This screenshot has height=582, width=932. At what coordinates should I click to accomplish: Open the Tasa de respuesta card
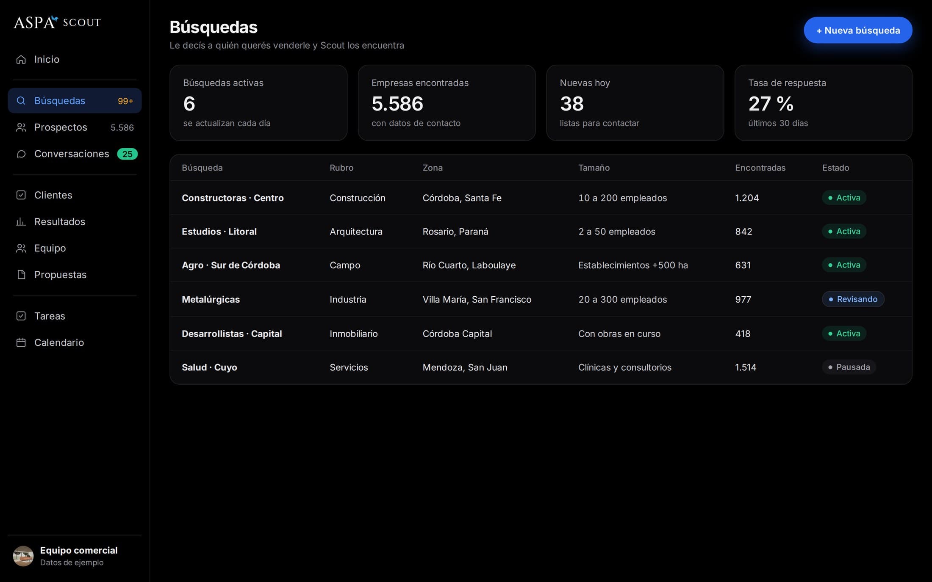coord(823,103)
